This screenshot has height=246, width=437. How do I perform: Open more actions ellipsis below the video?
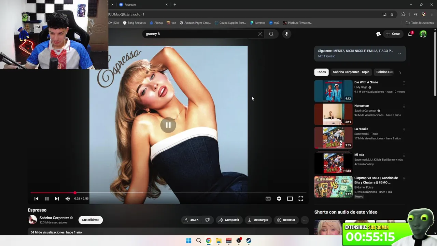coord(305,220)
